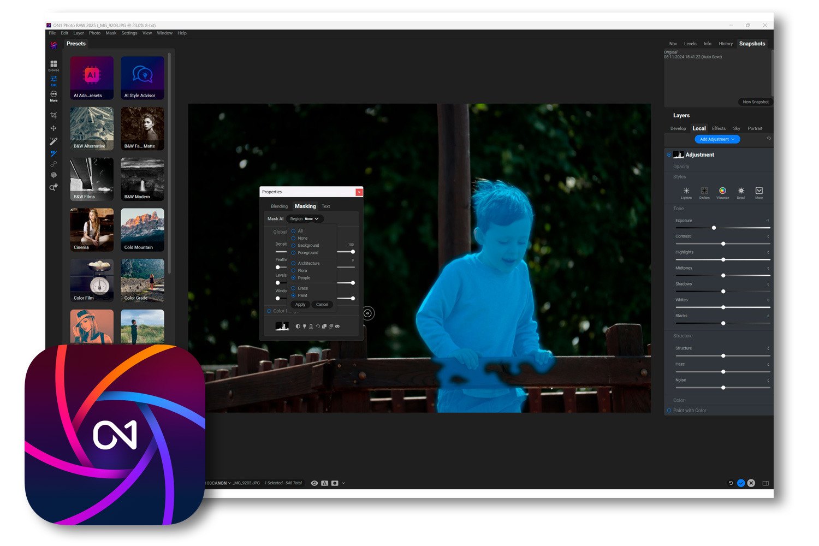The width and height of the screenshot is (819, 546).
Task: Click the Exposure slider handle
Action: [x=714, y=228]
